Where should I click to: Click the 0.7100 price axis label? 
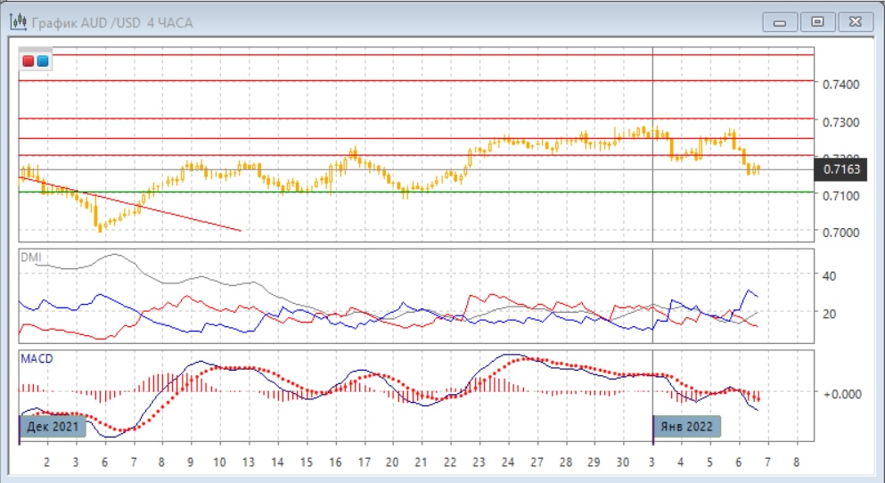[841, 195]
